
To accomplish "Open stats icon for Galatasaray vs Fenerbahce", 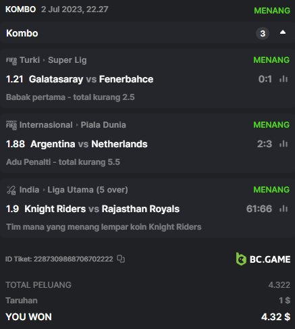I will pos(284,79).
